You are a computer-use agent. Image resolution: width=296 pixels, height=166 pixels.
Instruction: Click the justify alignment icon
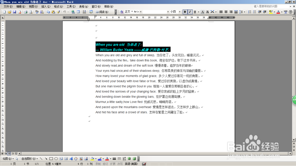pos(221,12)
